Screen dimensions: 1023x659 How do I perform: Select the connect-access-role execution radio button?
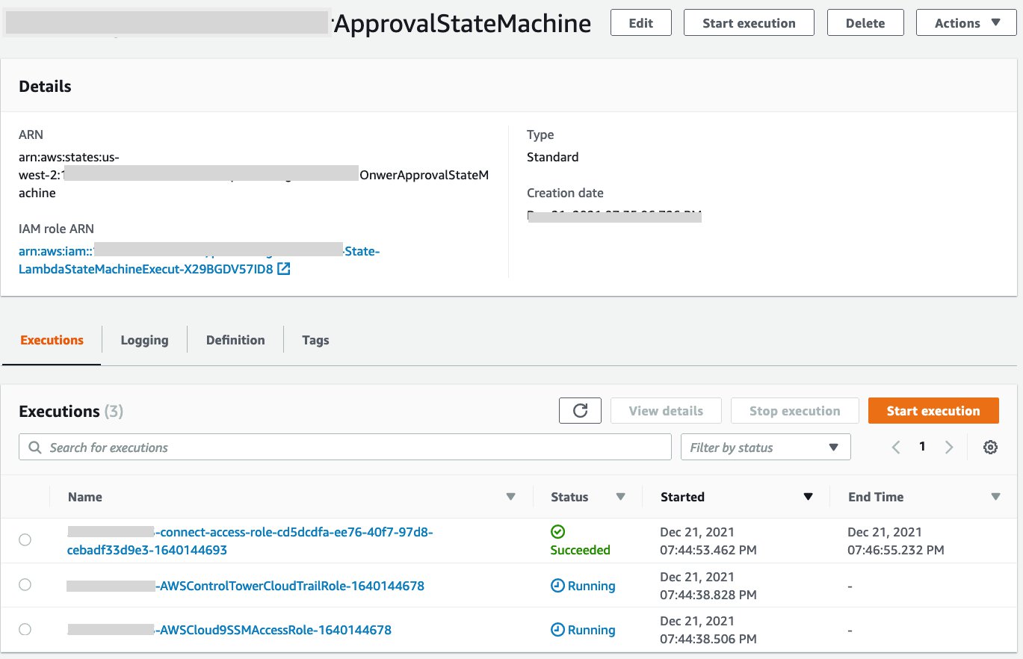[x=25, y=540]
